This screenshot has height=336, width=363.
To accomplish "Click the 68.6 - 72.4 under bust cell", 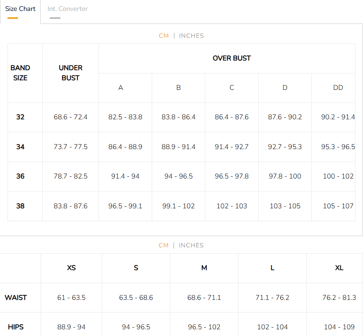I will 70,117.
